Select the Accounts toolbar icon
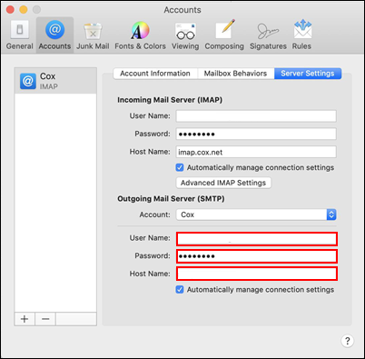 (54, 35)
